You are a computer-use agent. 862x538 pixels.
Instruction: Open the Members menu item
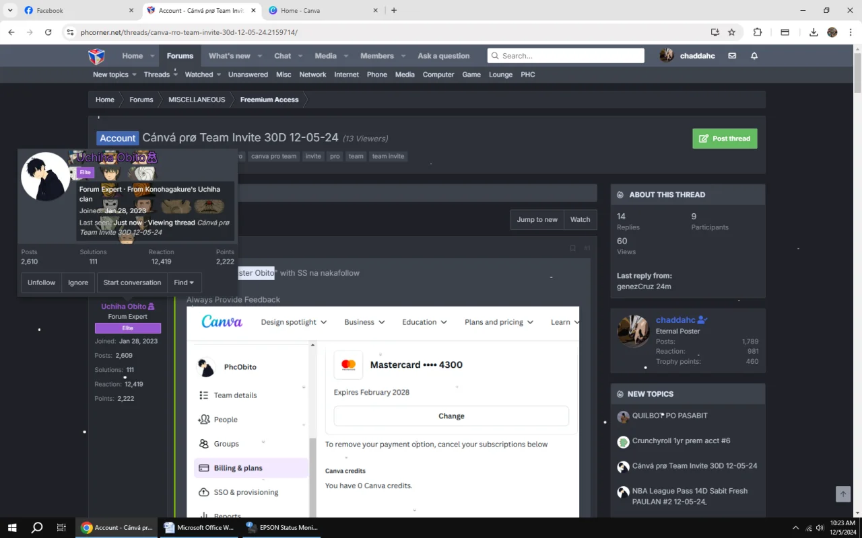tap(377, 56)
